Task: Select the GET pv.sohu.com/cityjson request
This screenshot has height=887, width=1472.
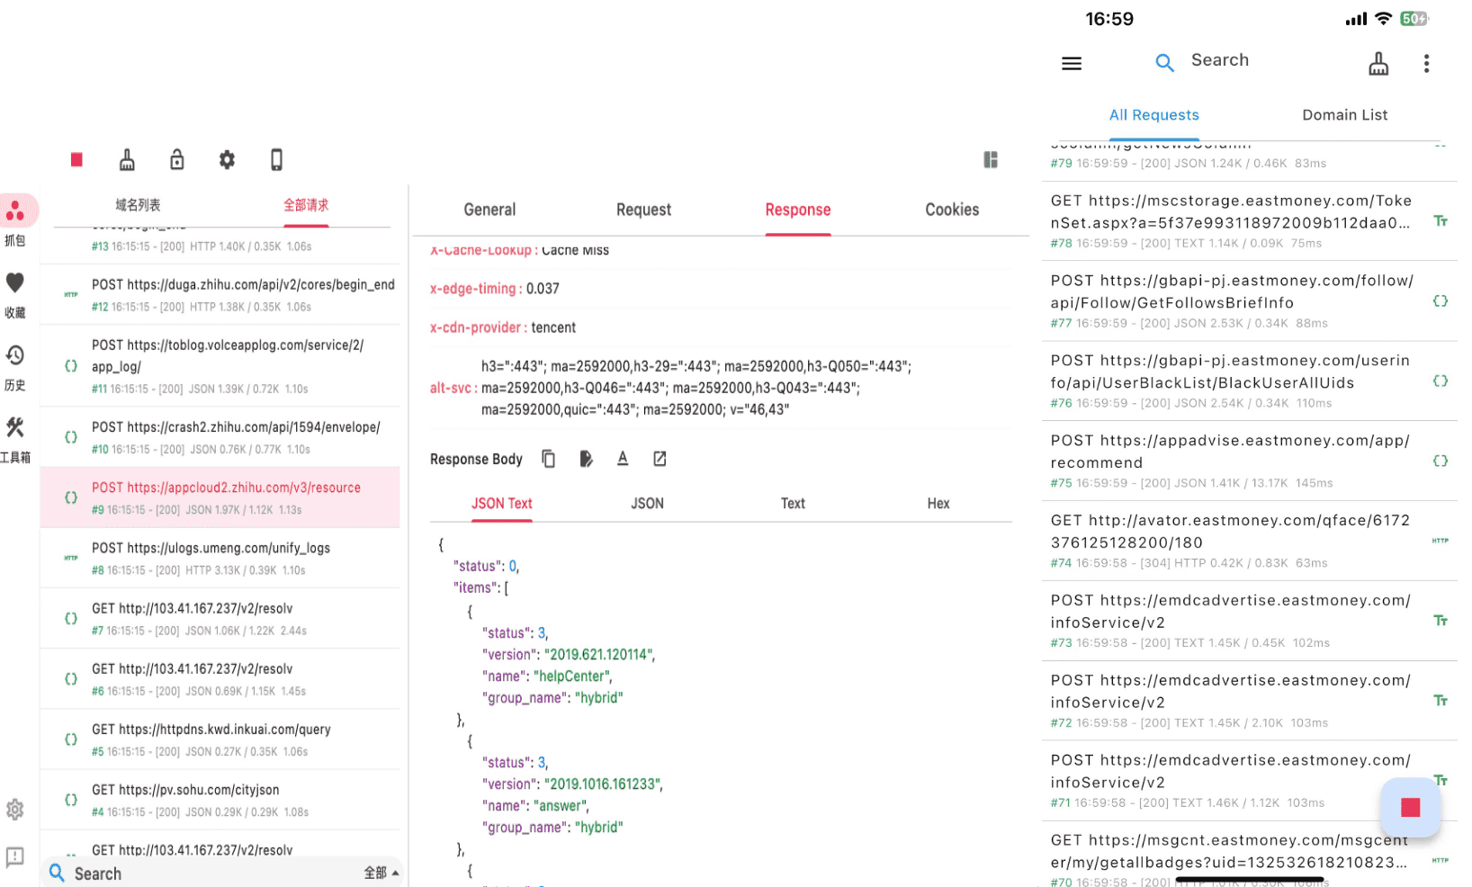Action: [220, 800]
